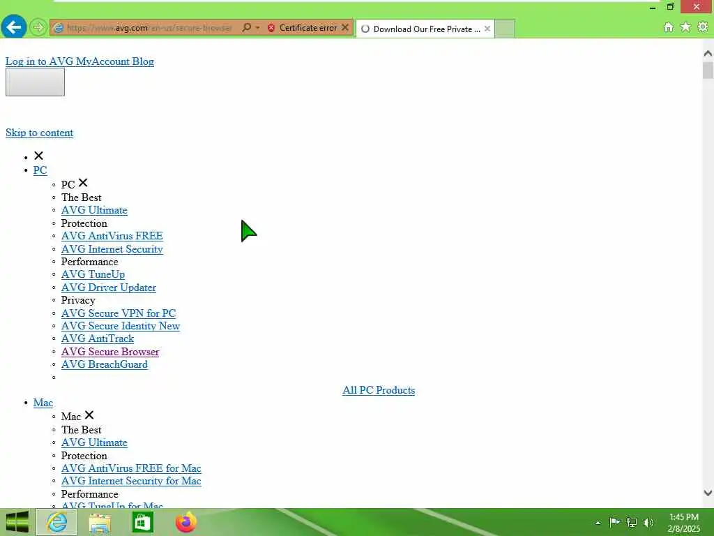Follow the Skip to content link

coord(39,133)
